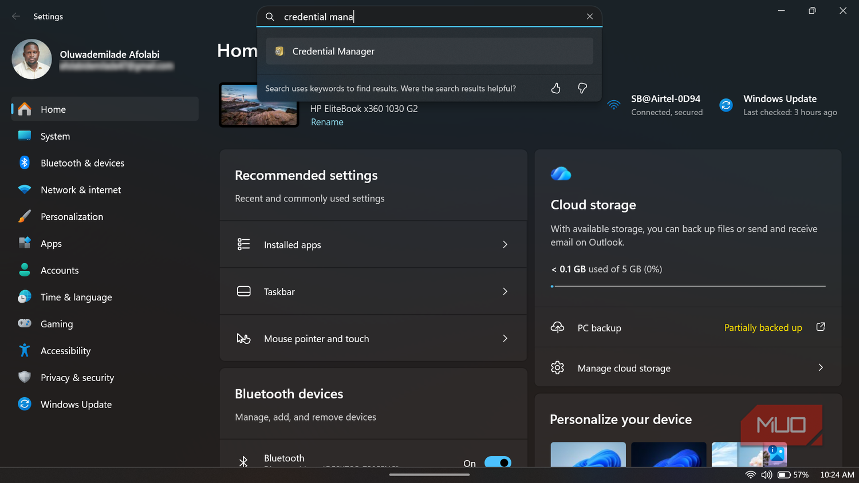
Task: Click the Wi-Fi icon beside SB@Airtel-0D94
Action: pyautogui.click(x=614, y=105)
